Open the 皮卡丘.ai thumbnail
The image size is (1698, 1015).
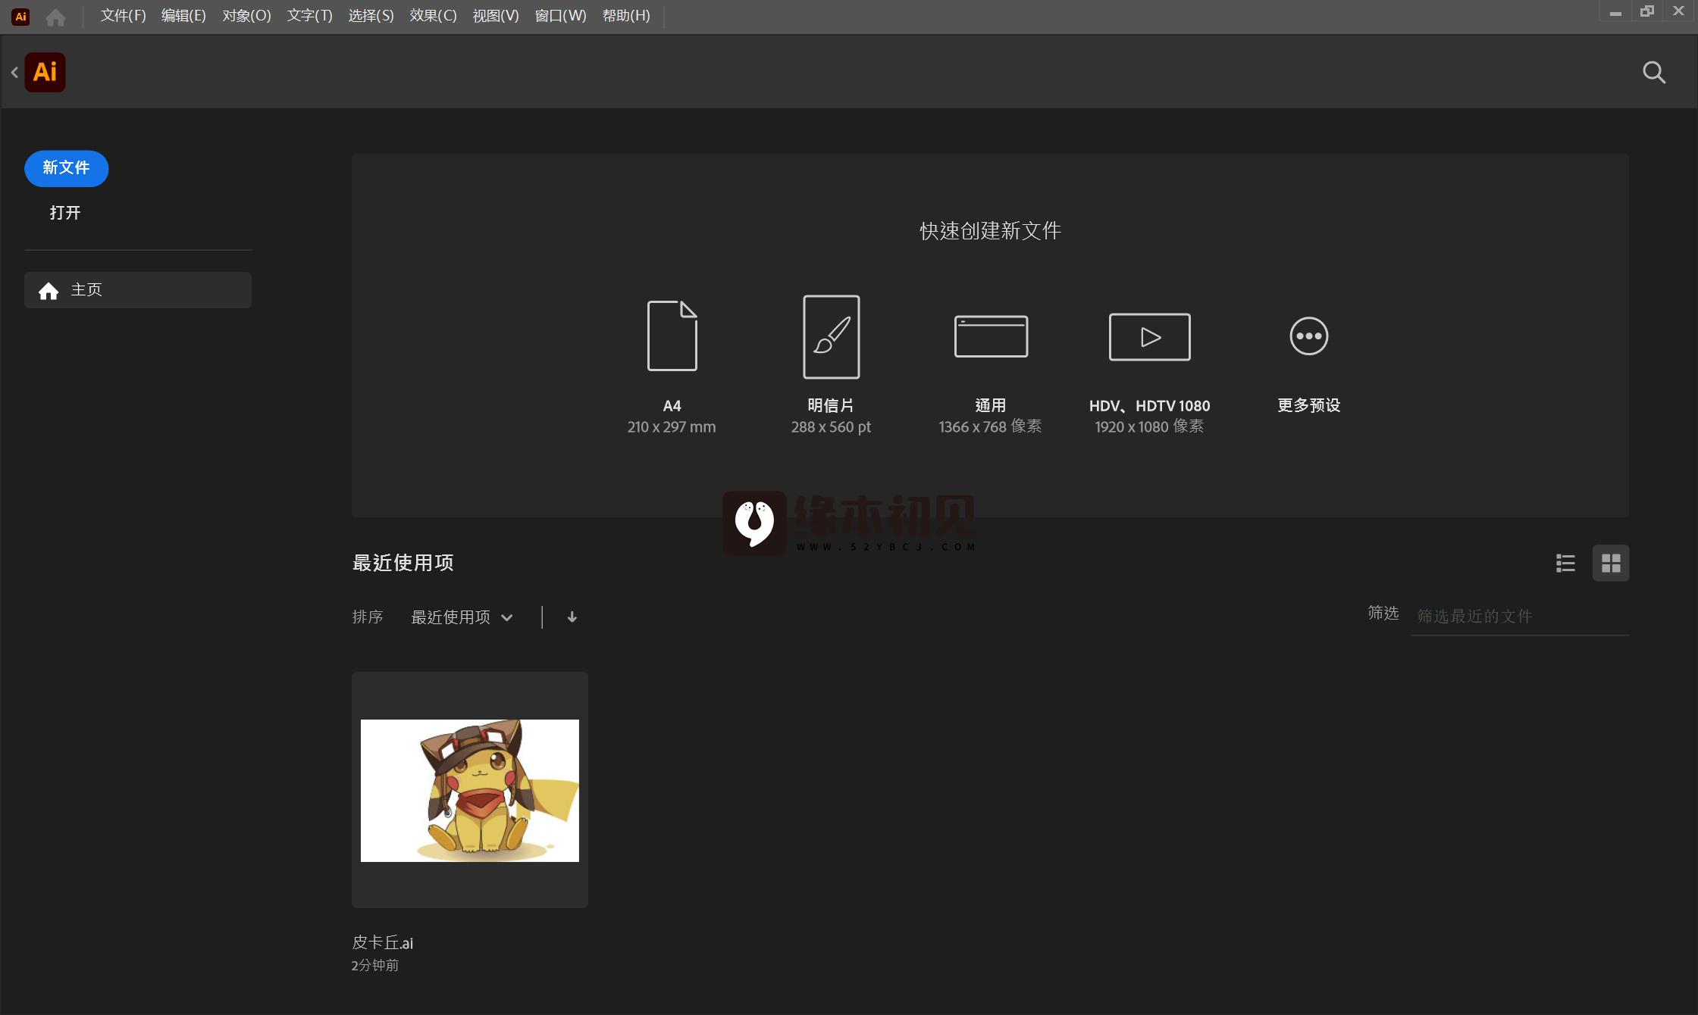tap(470, 790)
